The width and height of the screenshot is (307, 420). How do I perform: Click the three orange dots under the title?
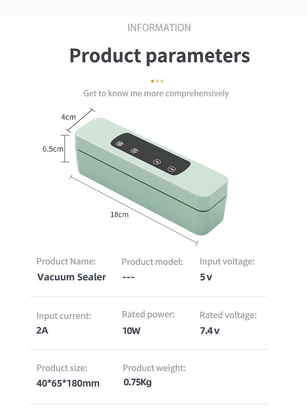coord(157,81)
